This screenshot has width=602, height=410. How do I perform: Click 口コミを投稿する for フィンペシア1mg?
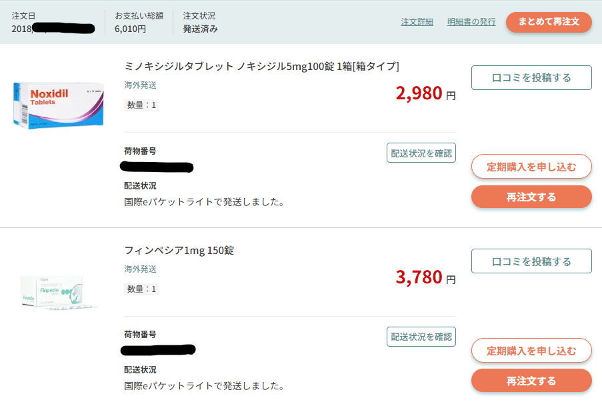tap(531, 261)
